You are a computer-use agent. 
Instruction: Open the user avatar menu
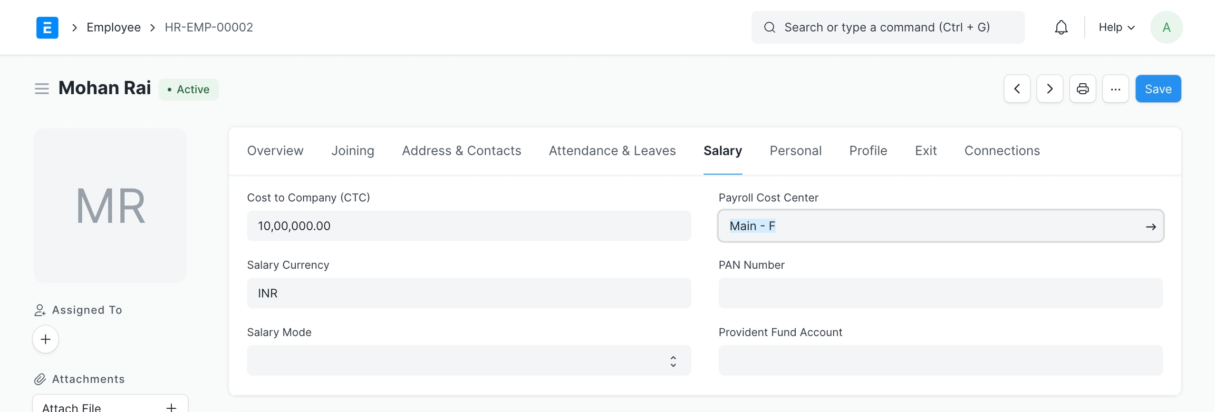(x=1166, y=27)
